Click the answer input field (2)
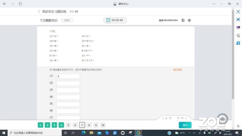 pos(68,83)
